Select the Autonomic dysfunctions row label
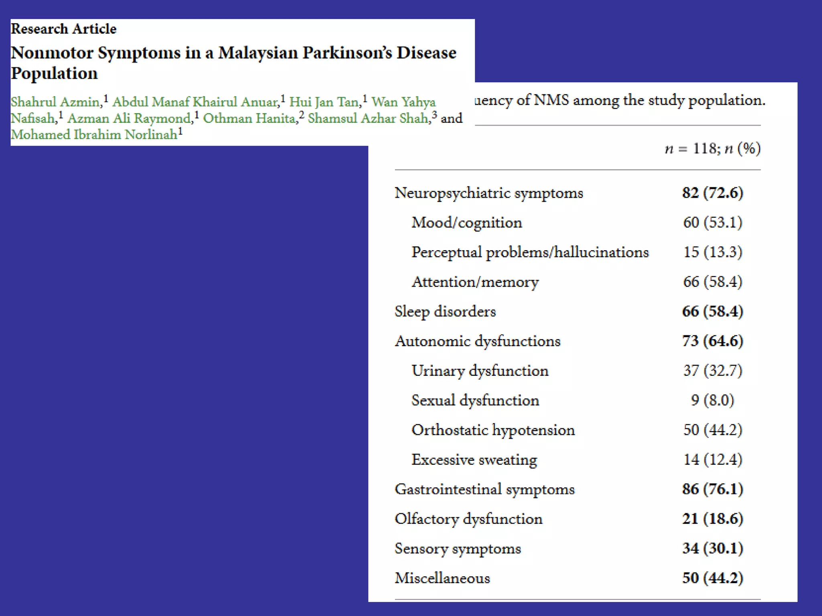This screenshot has height=616, width=822. [x=477, y=341]
